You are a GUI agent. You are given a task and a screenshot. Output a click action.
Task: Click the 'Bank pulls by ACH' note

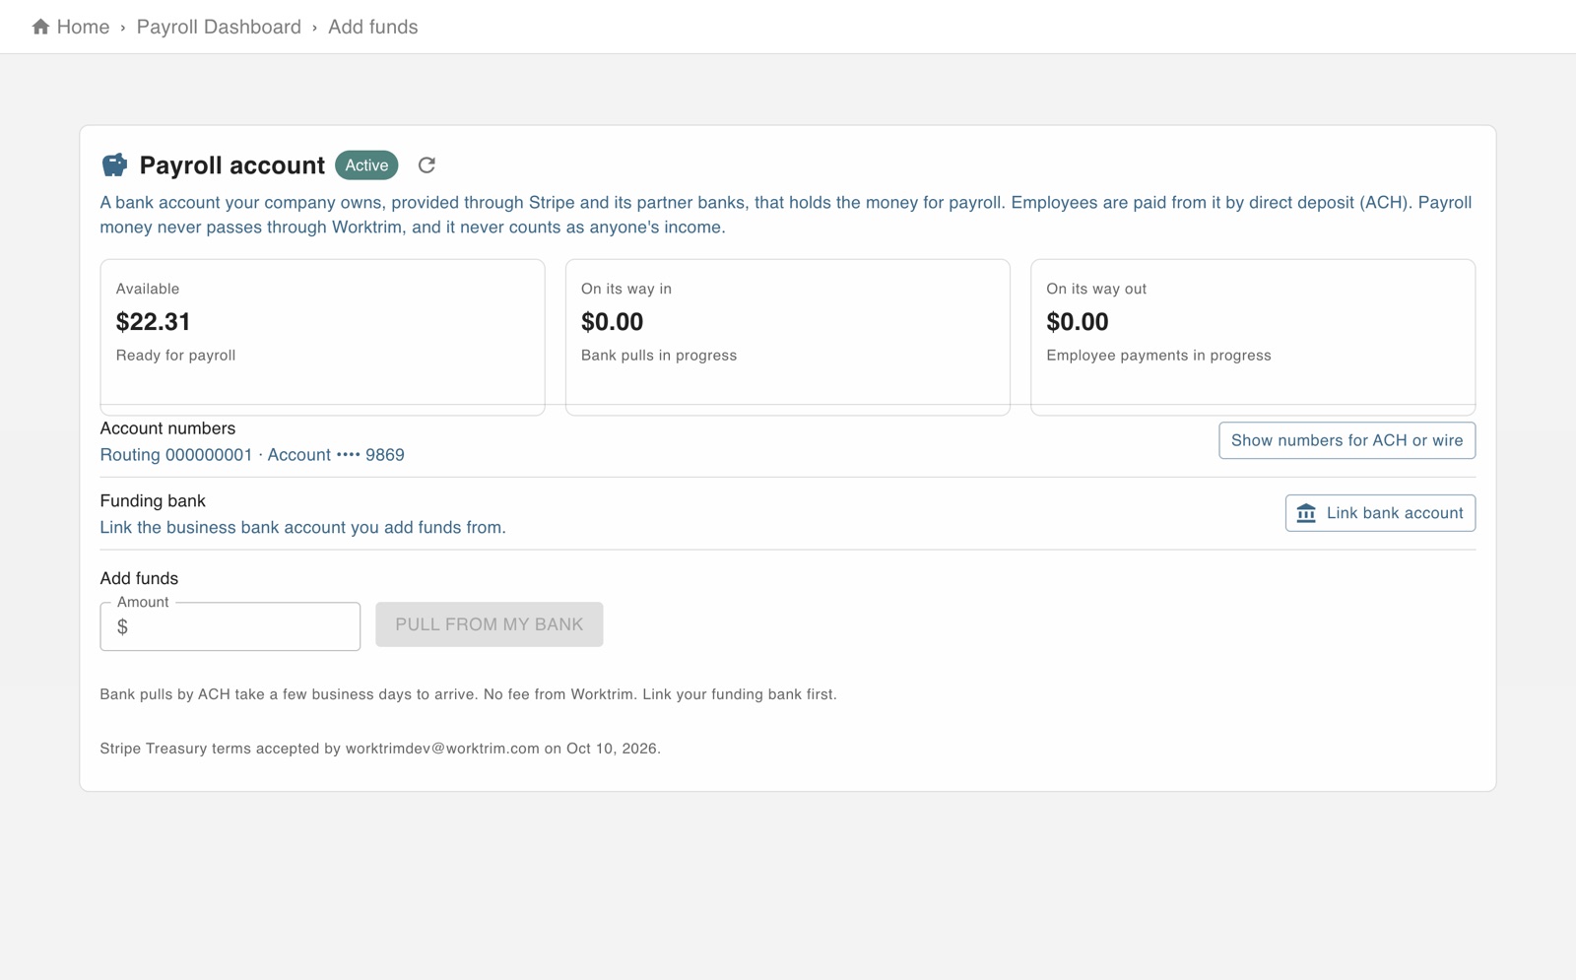(x=468, y=694)
